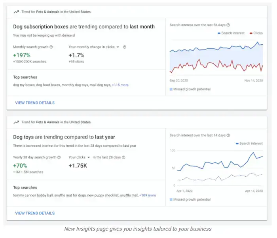Open '+115 more' top searches link
Viewport: 277px width, 238px height.
click(120, 85)
